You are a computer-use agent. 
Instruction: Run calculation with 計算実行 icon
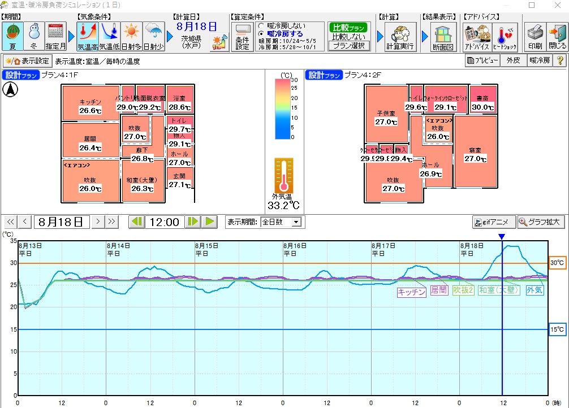coord(400,37)
